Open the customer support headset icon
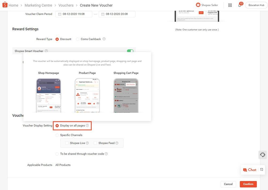 click(x=263, y=155)
